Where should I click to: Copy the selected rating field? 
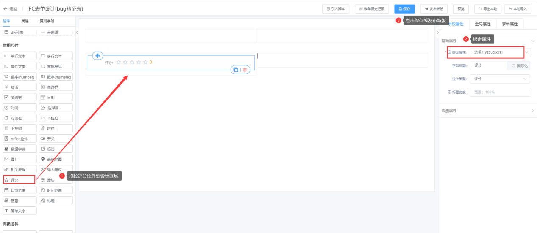(236, 70)
